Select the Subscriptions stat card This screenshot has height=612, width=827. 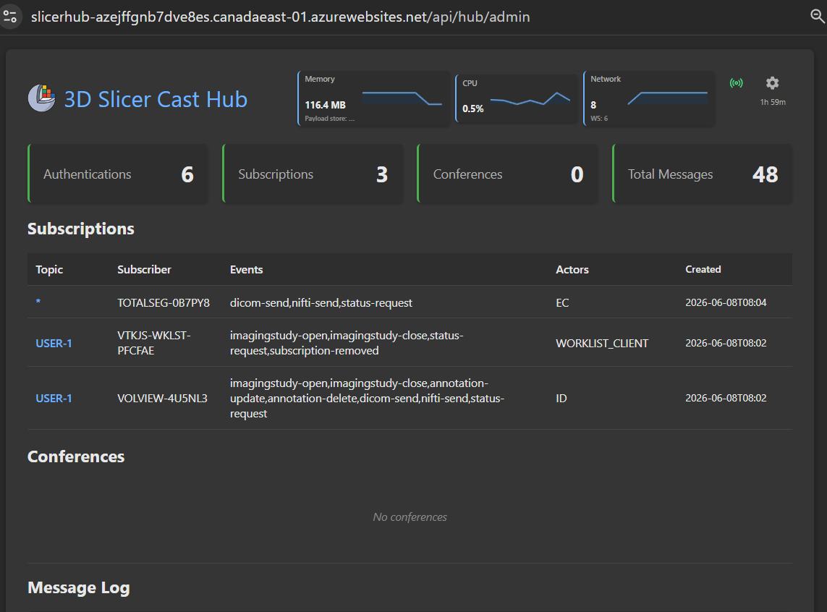(313, 174)
